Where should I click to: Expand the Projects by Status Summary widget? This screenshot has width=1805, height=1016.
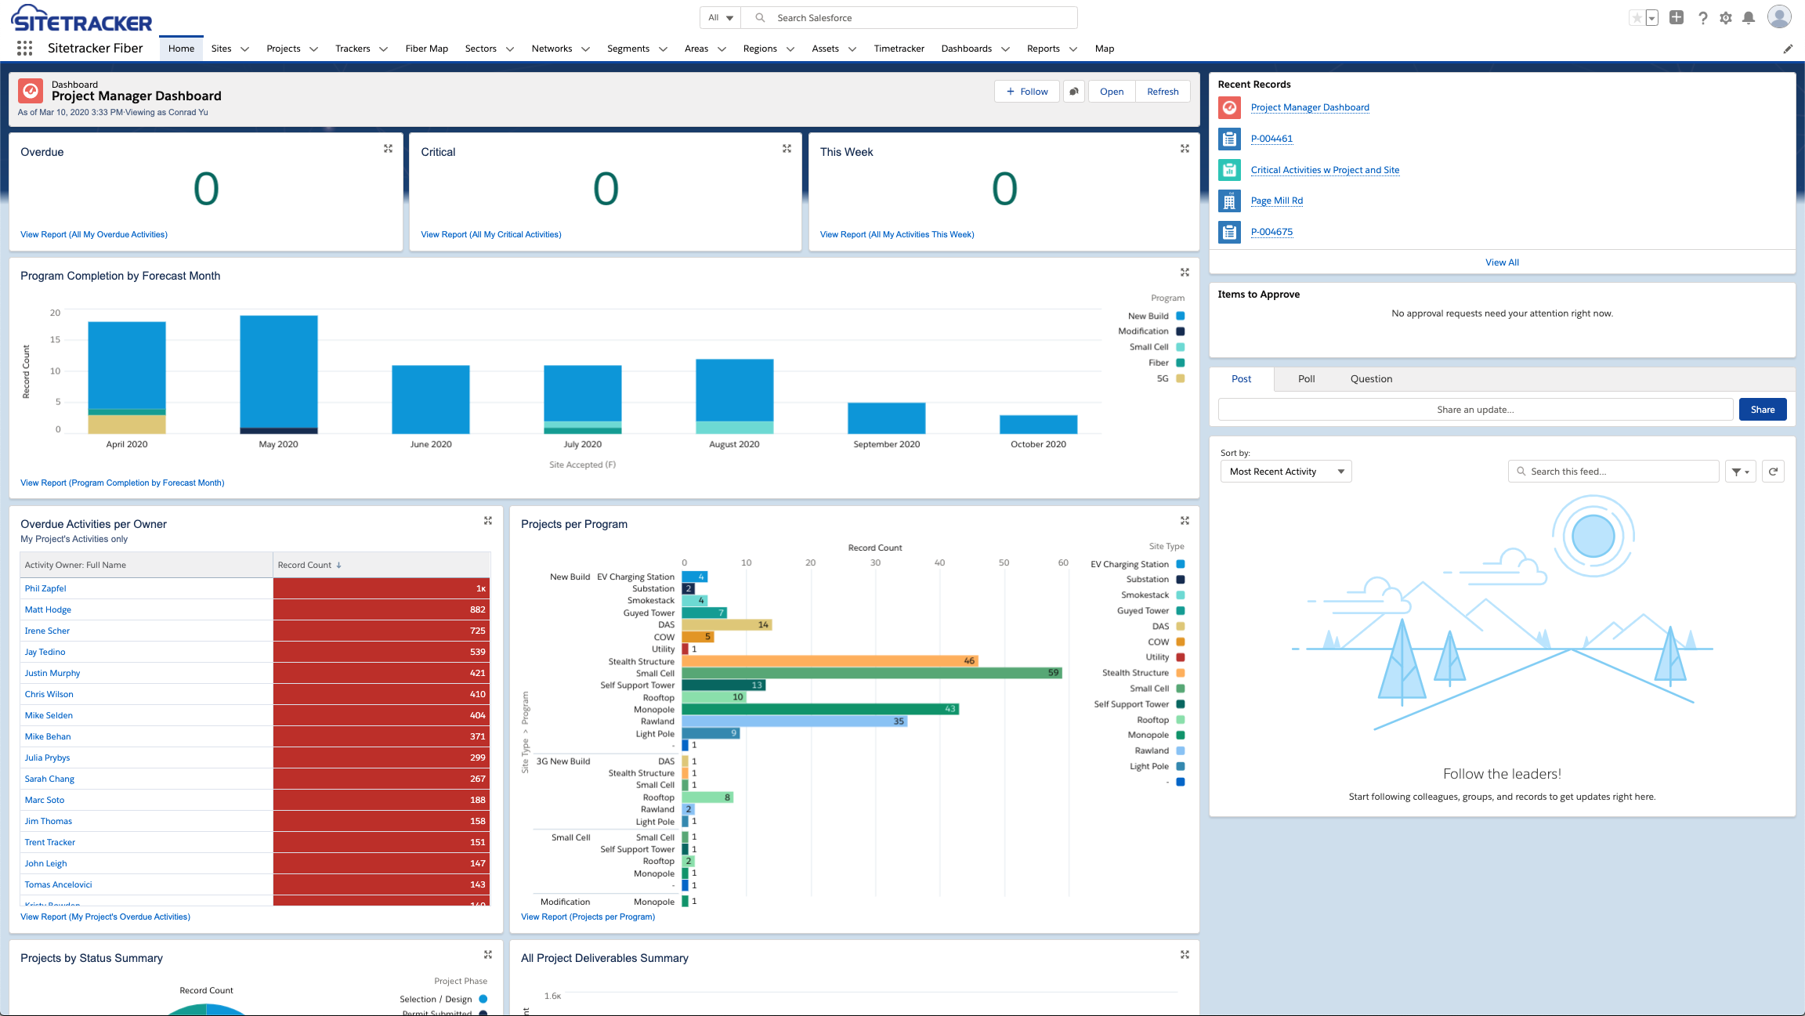(487, 955)
